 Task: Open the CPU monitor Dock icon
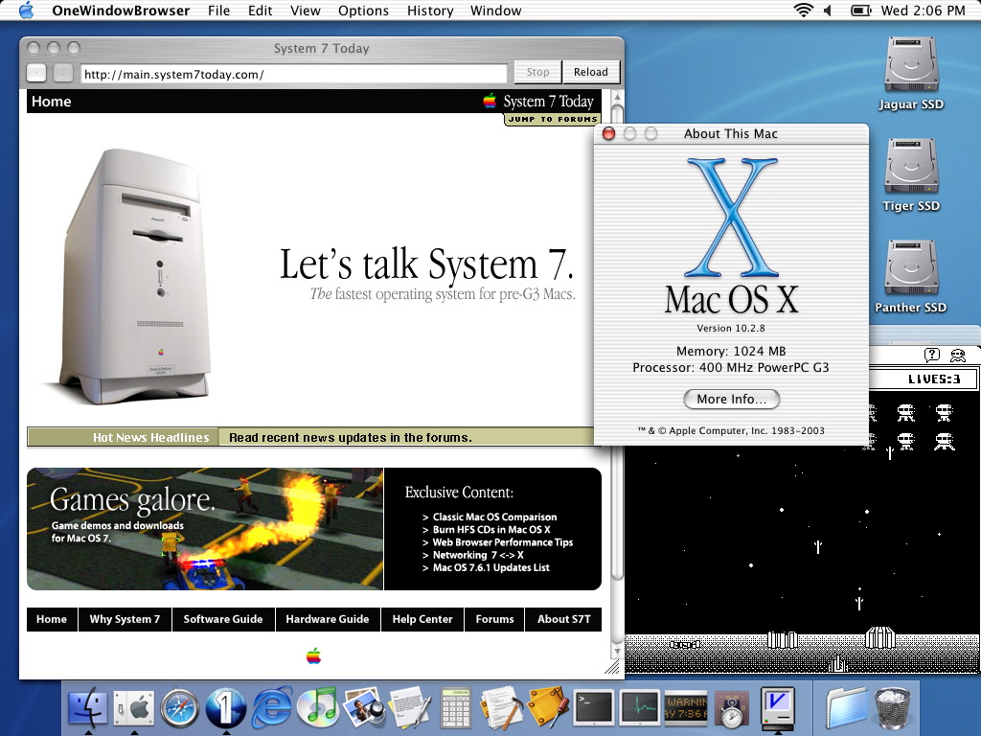click(x=639, y=708)
